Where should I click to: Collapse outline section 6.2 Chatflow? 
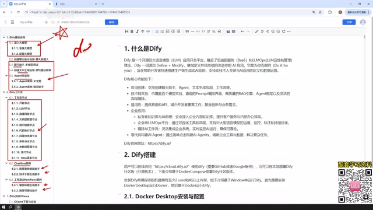6,163
